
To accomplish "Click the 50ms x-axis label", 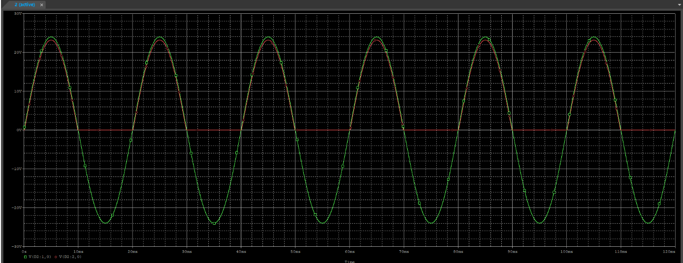I will point(295,251).
